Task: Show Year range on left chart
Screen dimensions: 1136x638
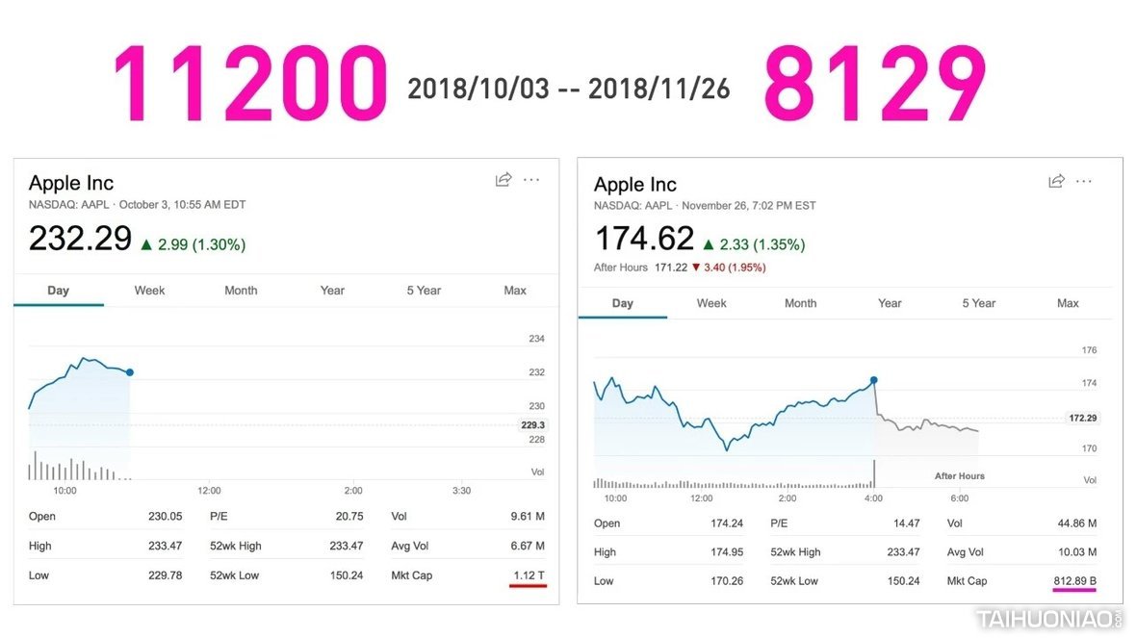Action: point(332,291)
